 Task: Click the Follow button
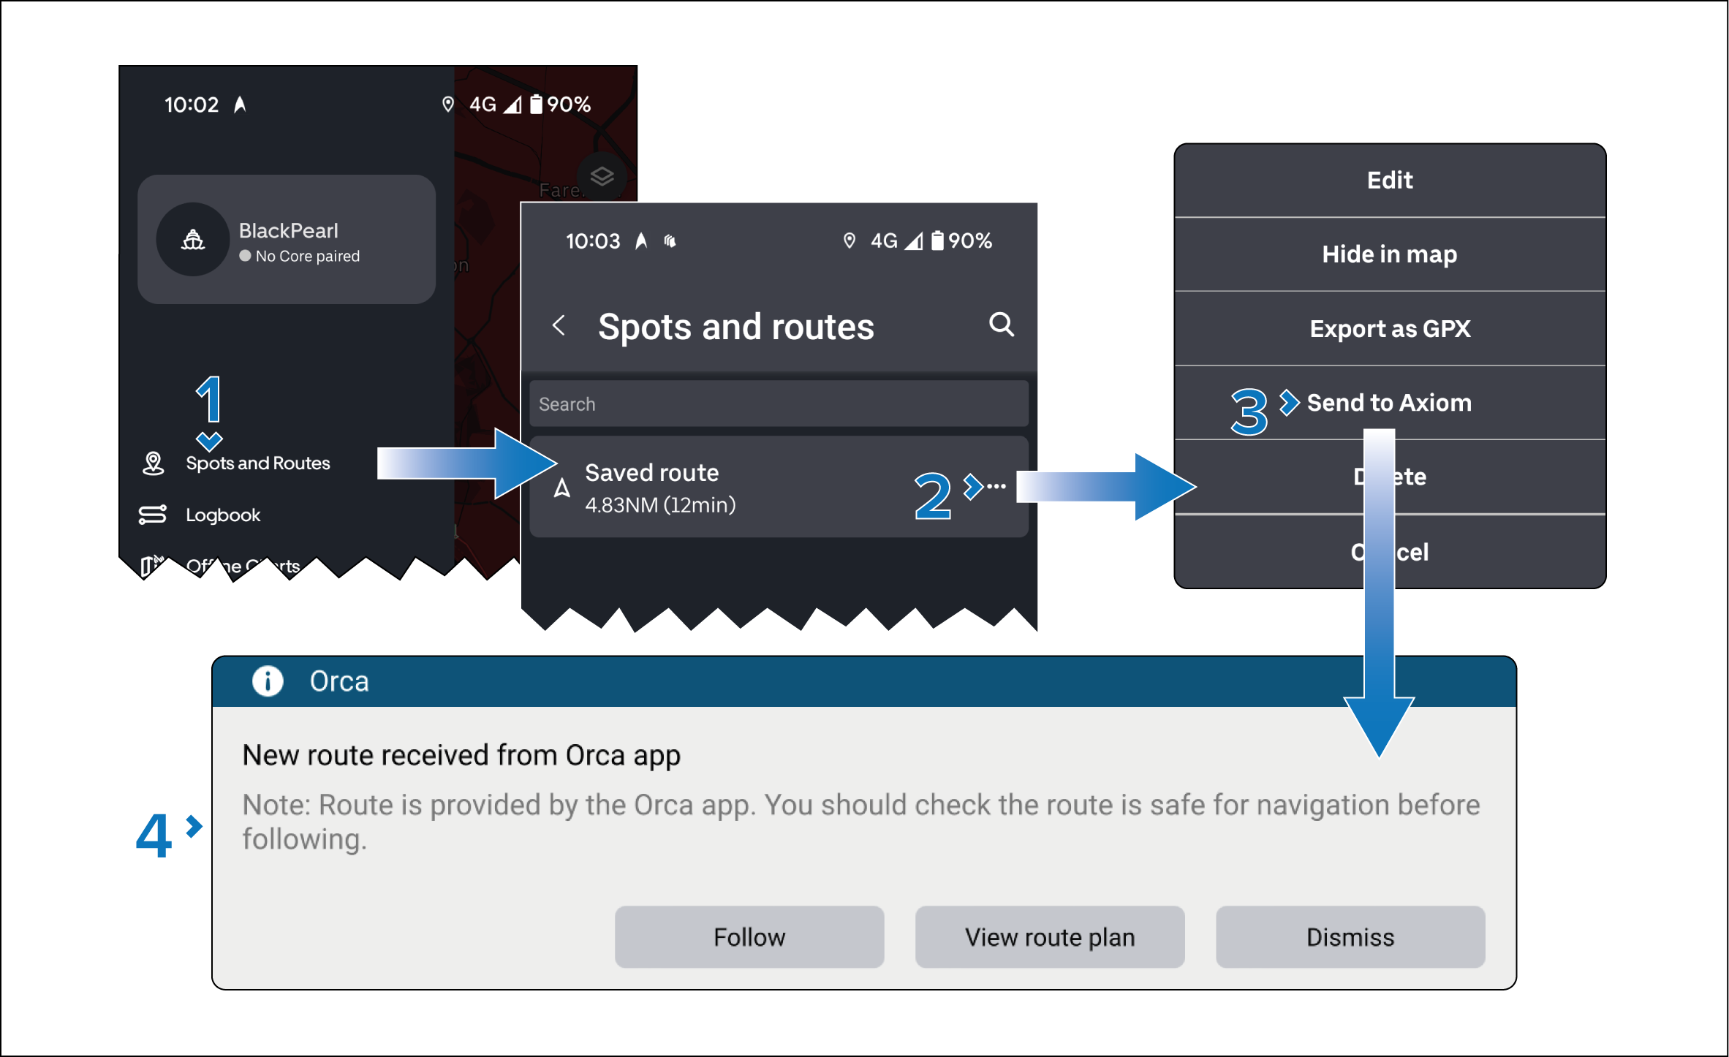pyautogui.click(x=749, y=937)
